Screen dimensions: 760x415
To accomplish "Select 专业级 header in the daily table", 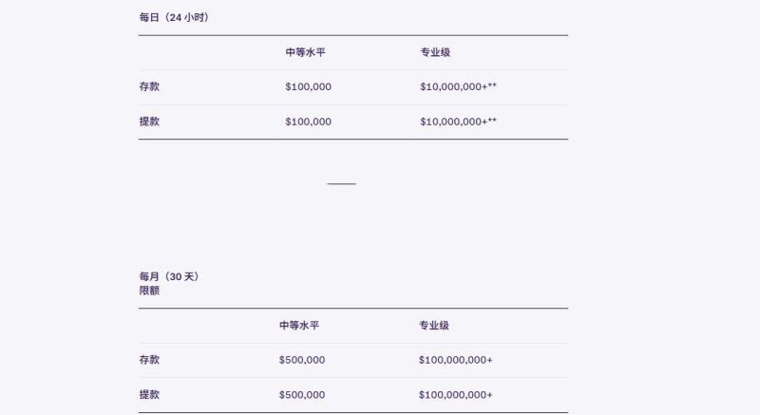I will (x=435, y=52).
